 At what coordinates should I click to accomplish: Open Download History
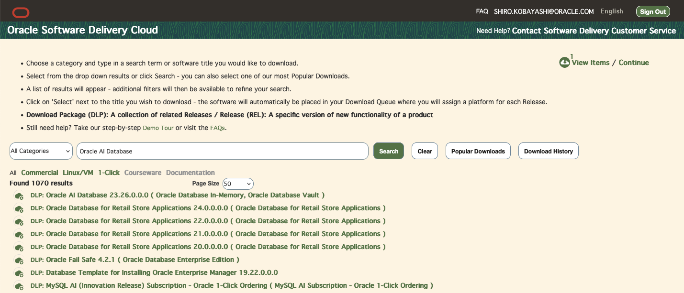(549, 151)
